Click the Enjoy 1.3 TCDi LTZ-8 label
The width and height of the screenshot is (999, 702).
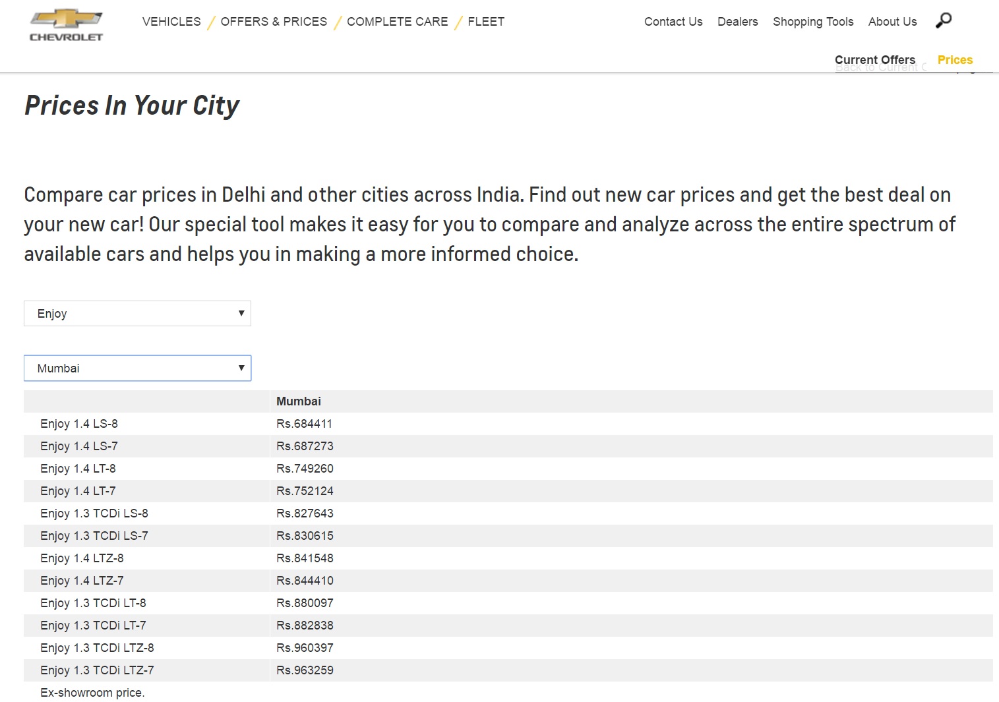97,648
